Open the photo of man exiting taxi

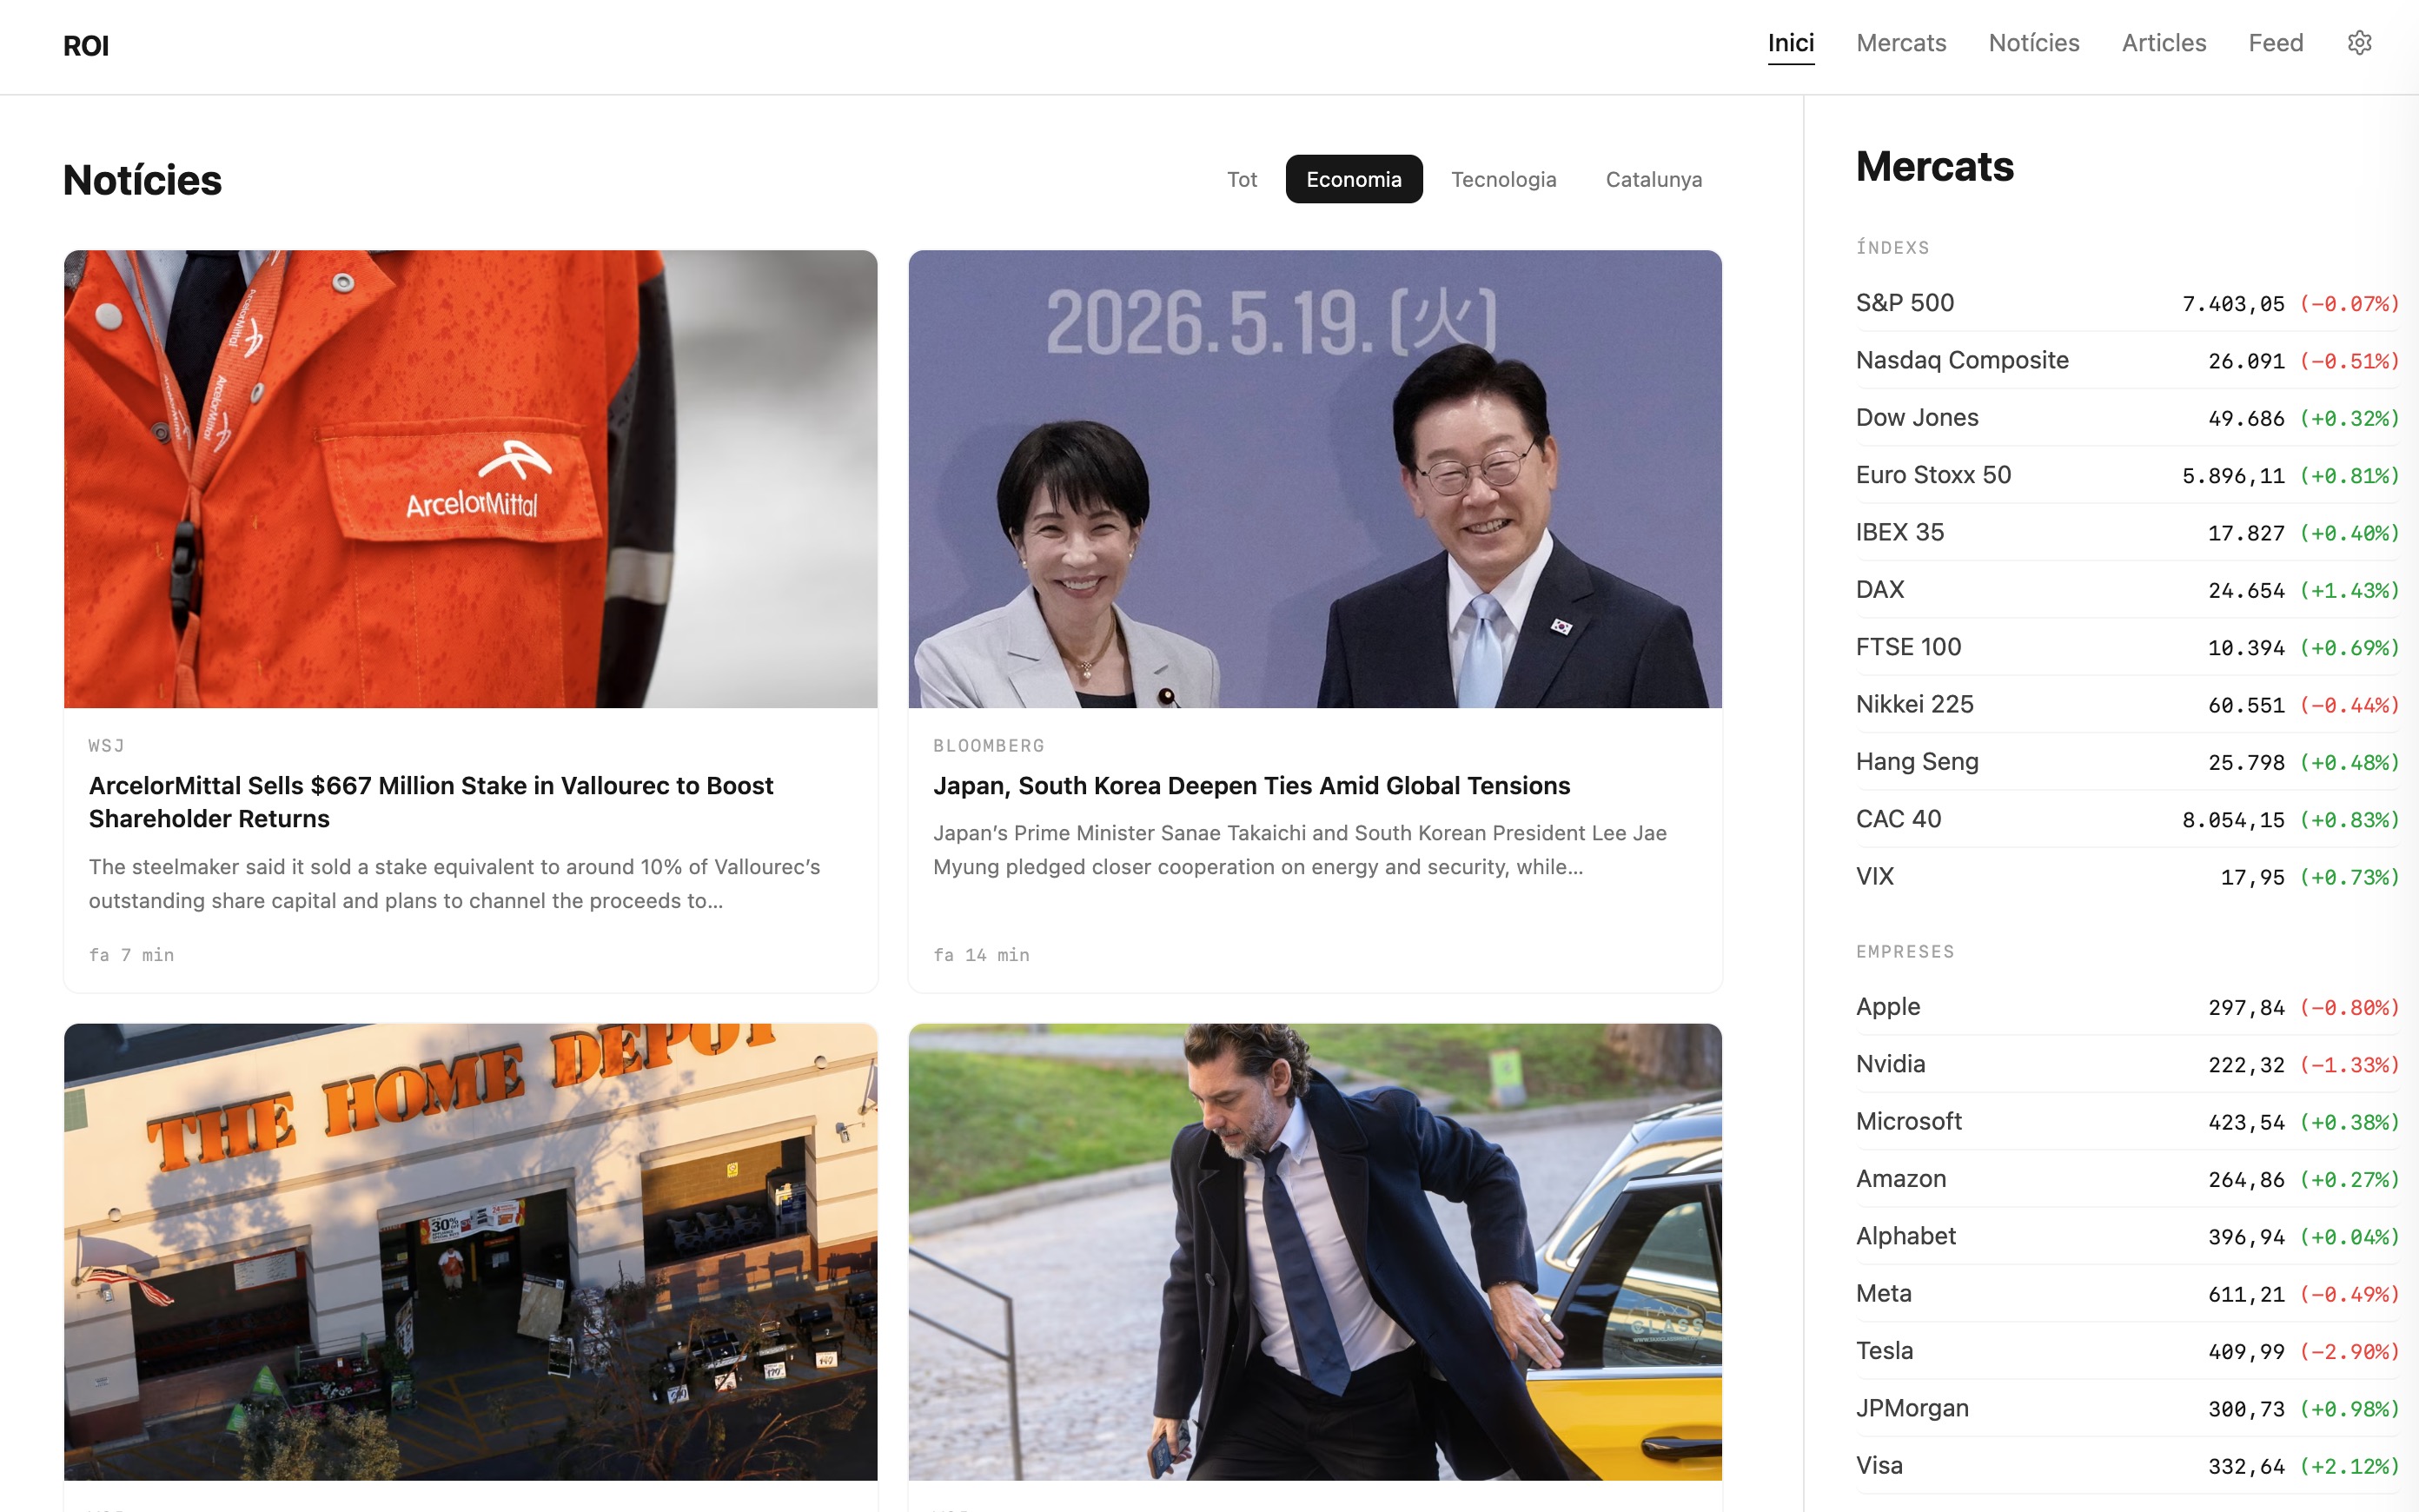coord(1315,1251)
